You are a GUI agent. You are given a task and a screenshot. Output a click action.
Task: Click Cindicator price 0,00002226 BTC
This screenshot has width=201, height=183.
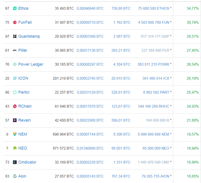tap(90, 162)
